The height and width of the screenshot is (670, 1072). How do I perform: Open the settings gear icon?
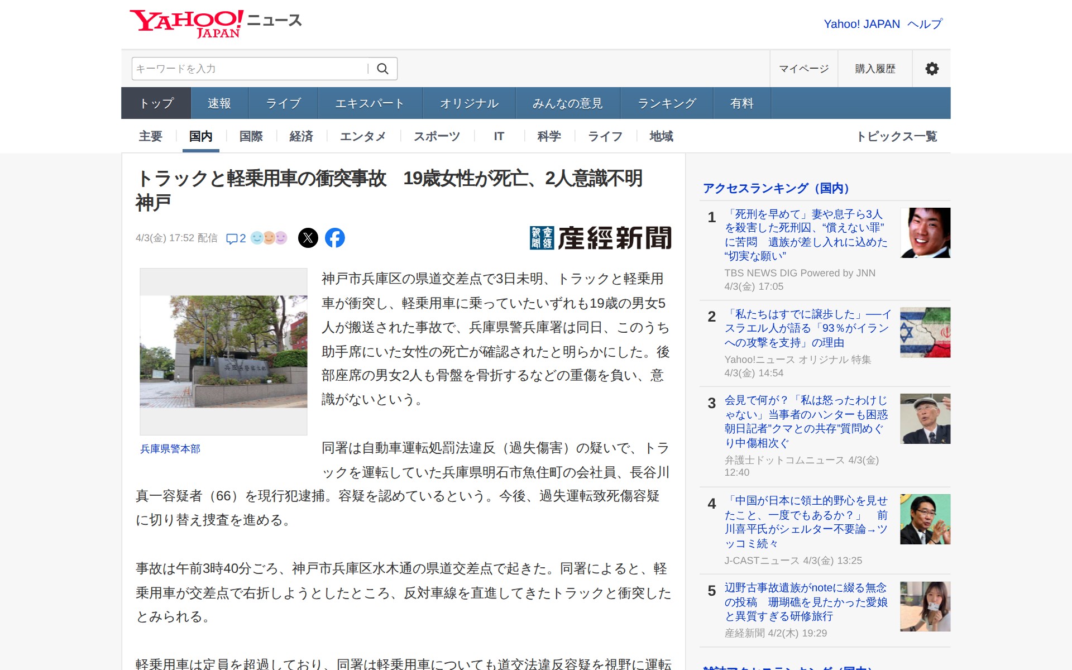coord(931,68)
